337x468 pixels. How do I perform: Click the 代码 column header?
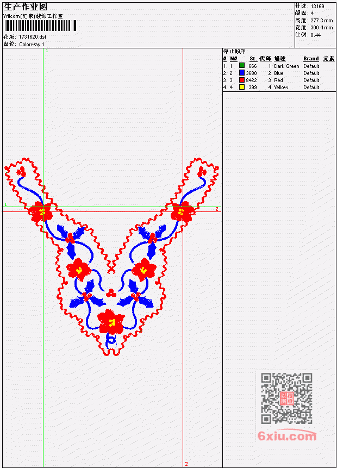(265, 59)
